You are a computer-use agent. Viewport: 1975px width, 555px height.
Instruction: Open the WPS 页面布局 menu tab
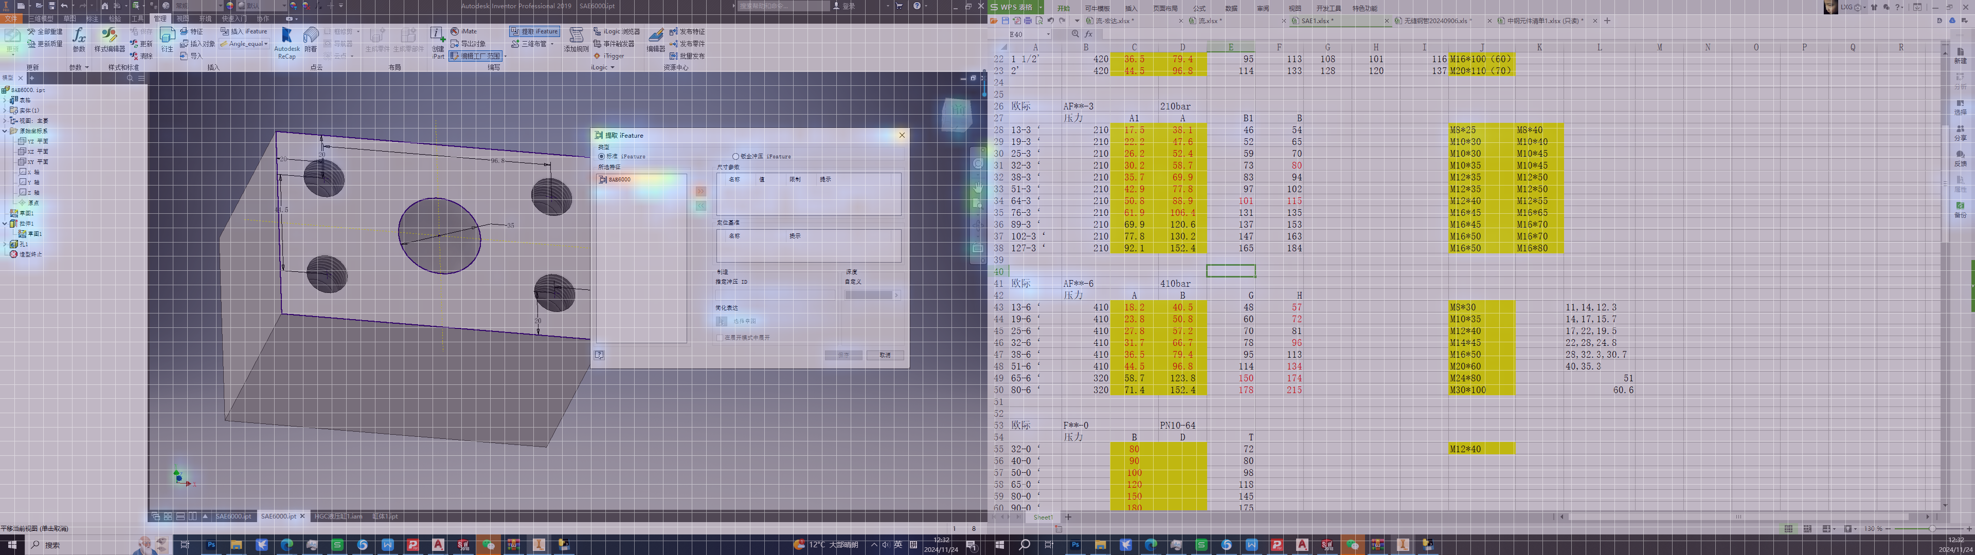click(x=1164, y=8)
